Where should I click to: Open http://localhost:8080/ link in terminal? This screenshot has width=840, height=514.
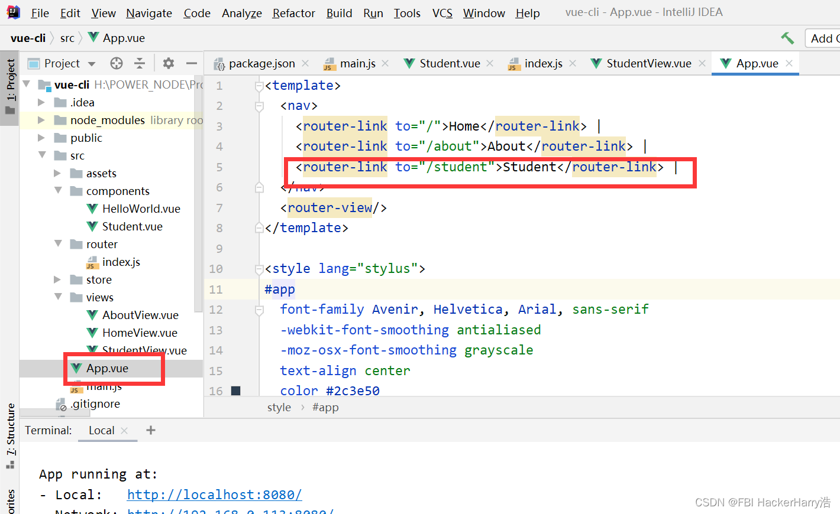tap(214, 495)
